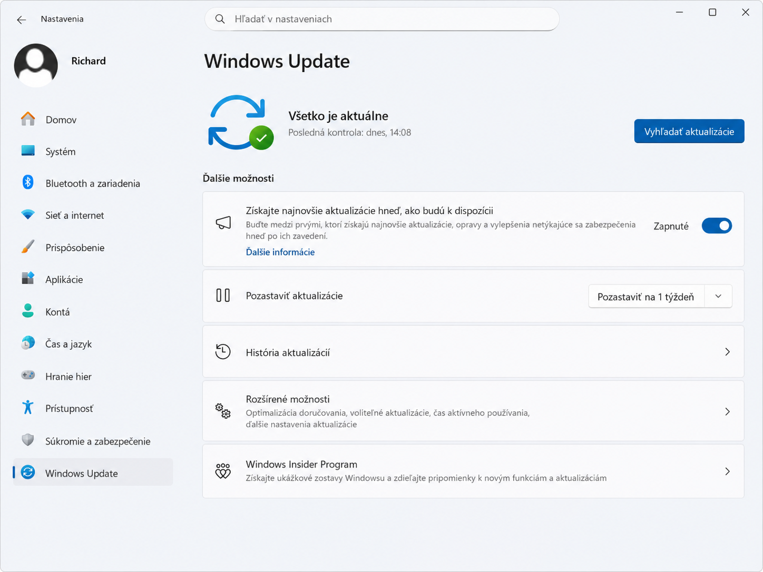Open the Rozšírené možnosti row
This screenshot has width=763, height=572.
click(473, 411)
